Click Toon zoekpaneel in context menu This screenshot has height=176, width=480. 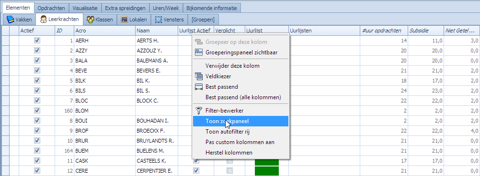point(240,121)
